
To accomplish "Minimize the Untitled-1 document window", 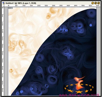I will pyautogui.click(x=93, y=3).
